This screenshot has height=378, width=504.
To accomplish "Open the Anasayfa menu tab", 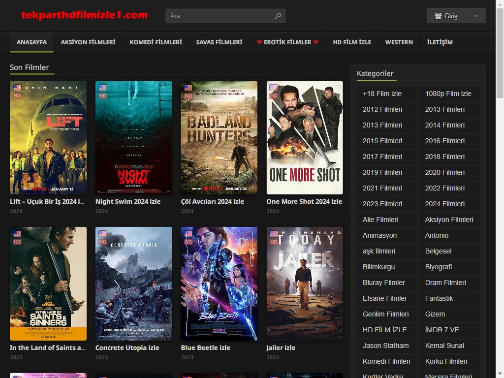I will pos(31,42).
